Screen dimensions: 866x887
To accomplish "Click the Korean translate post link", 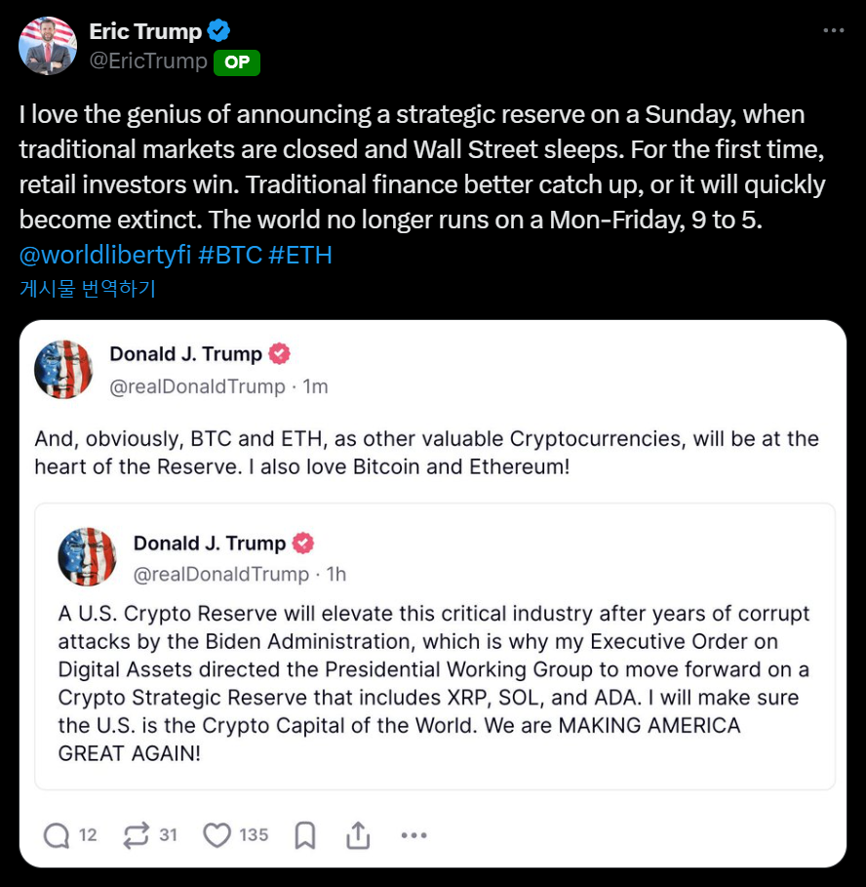I will 88,289.
